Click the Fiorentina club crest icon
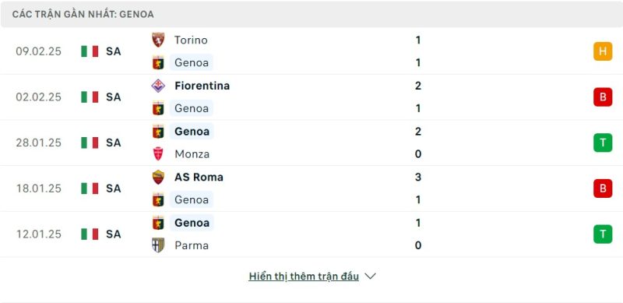This screenshot has width=623, height=303. (158, 86)
